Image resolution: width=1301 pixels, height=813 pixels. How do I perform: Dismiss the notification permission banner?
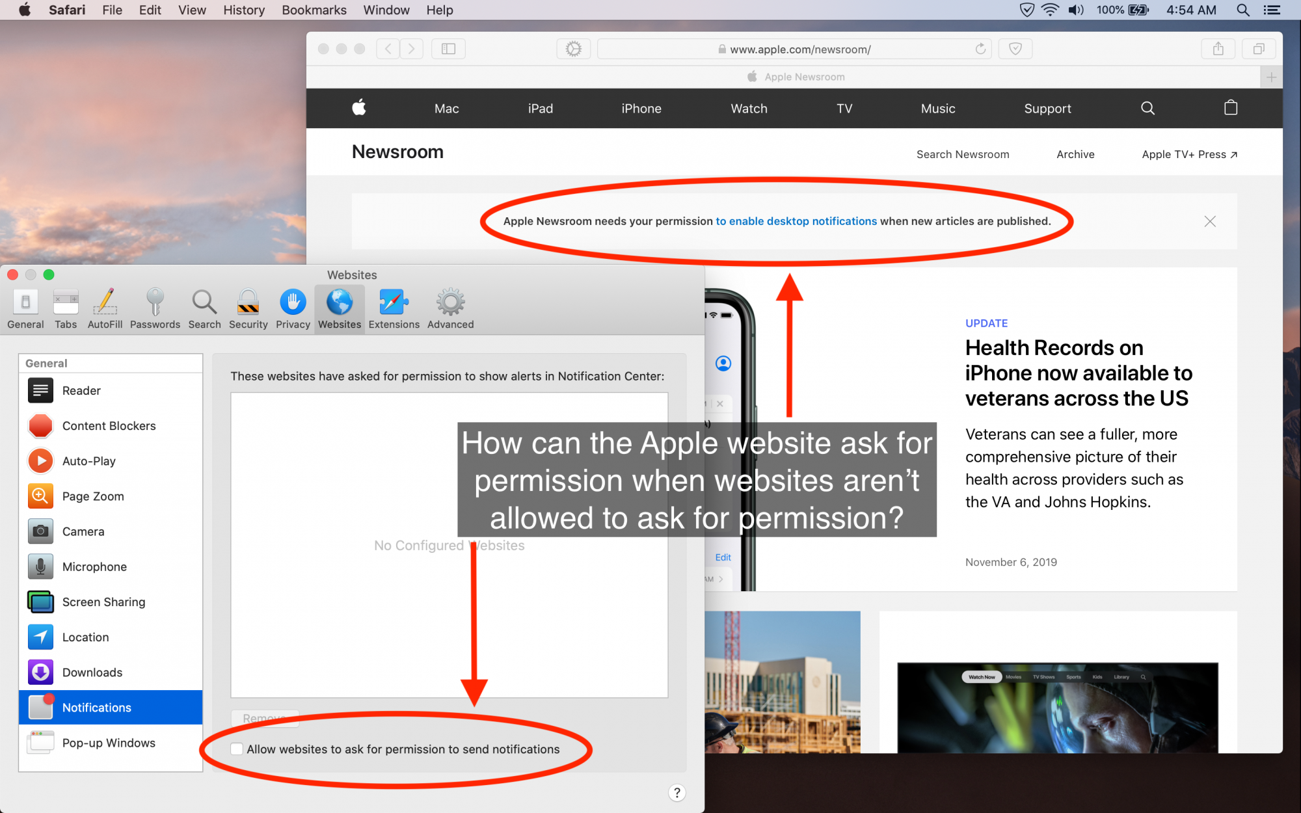click(x=1209, y=221)
